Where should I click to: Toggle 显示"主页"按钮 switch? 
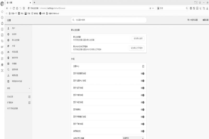point(143,88)
